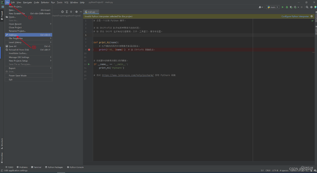Toggle the Project tool window sidebar tab

click(2, 16)
